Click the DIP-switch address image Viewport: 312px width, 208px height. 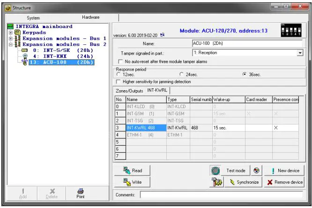click(x=291, y=30)
